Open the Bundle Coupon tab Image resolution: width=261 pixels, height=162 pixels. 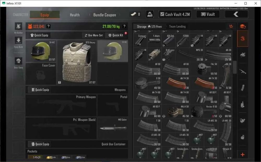coord(105,15)
